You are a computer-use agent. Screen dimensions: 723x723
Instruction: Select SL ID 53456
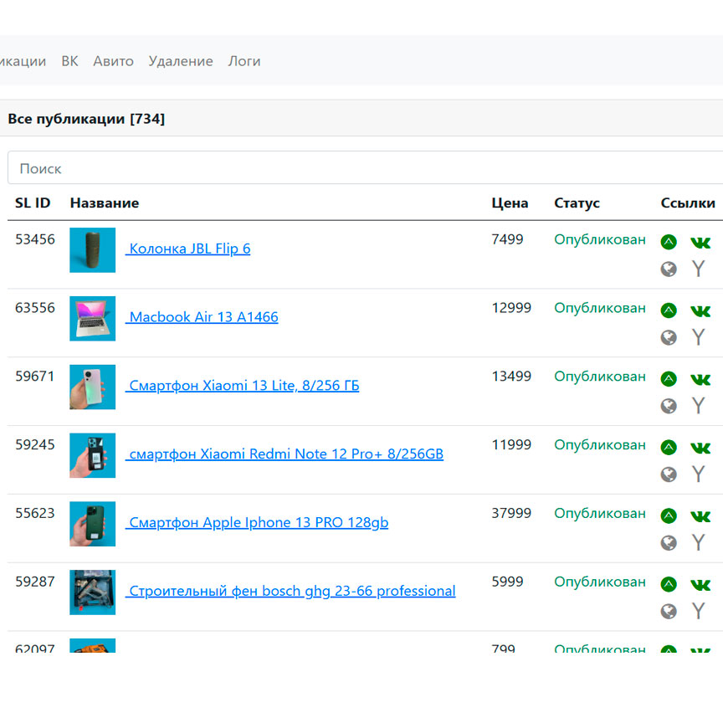coord(35,239)
